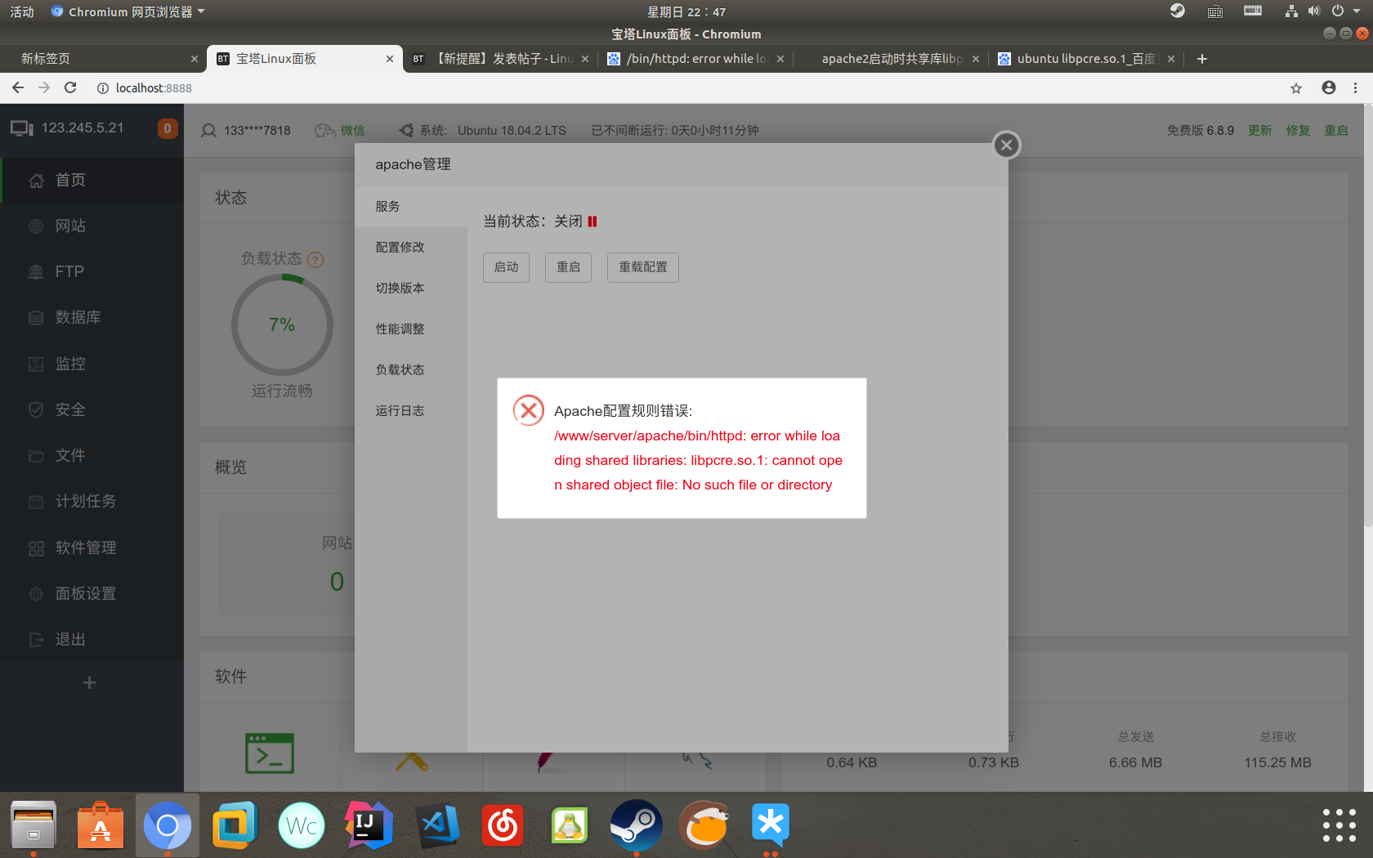Screen dimensions: 1373x858
Task: Open the 配置修改 tab
Action: [x=411, y=248]
